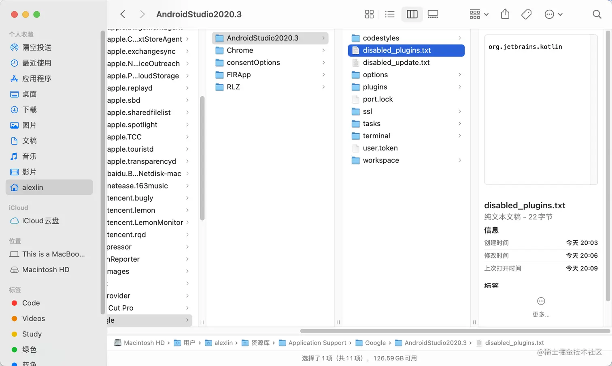The width and height of the screenshot is (612, 366).
Task: Select the AndroidStudio2020.3 folder in column
Action: coord(270,38)
